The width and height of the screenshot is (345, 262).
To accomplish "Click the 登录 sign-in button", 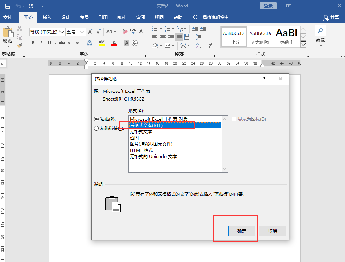I will (268, 6).
